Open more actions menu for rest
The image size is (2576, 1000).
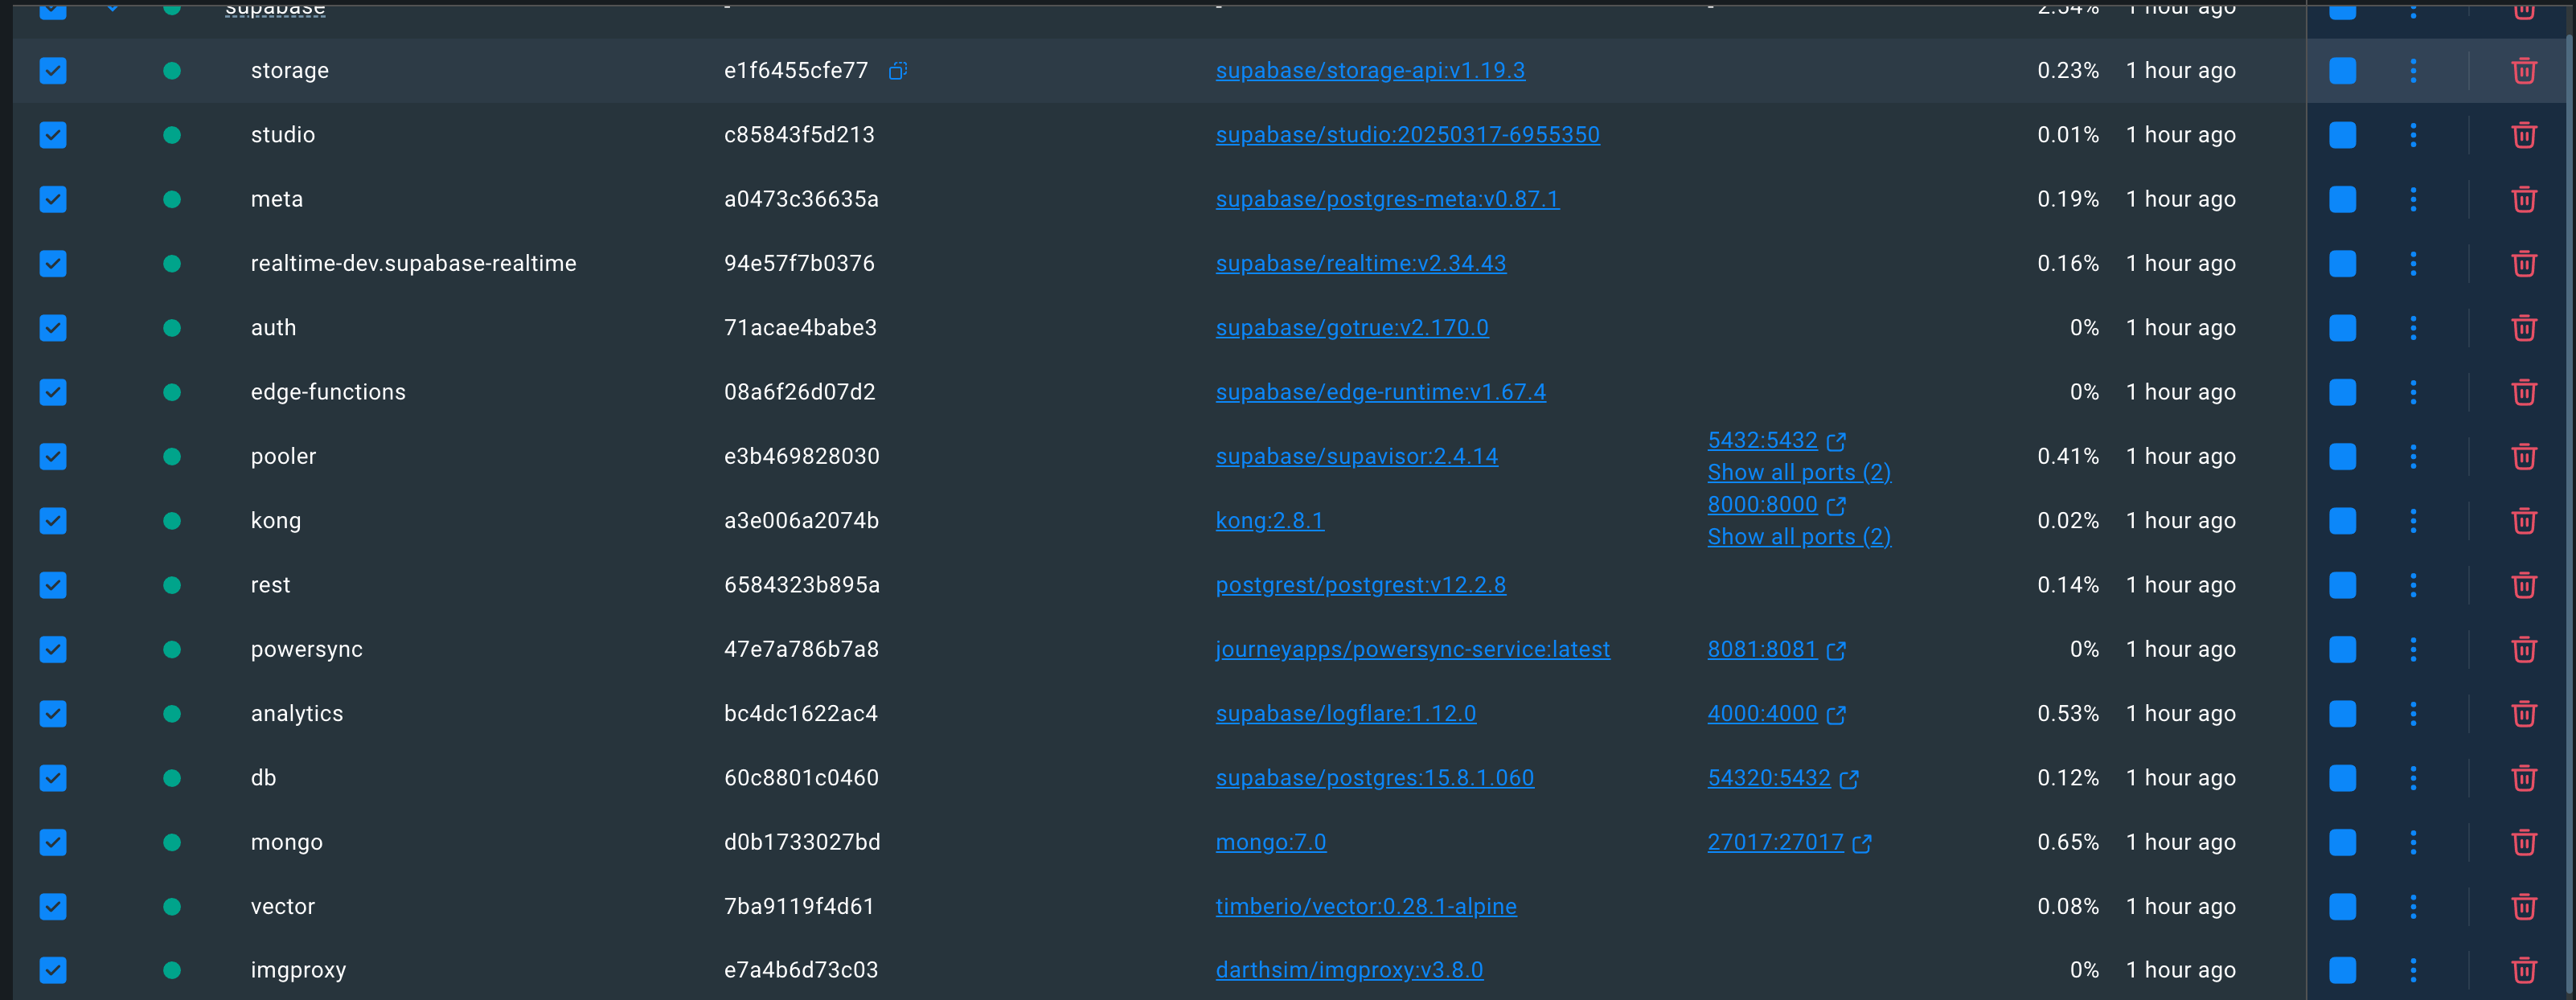2413,585
